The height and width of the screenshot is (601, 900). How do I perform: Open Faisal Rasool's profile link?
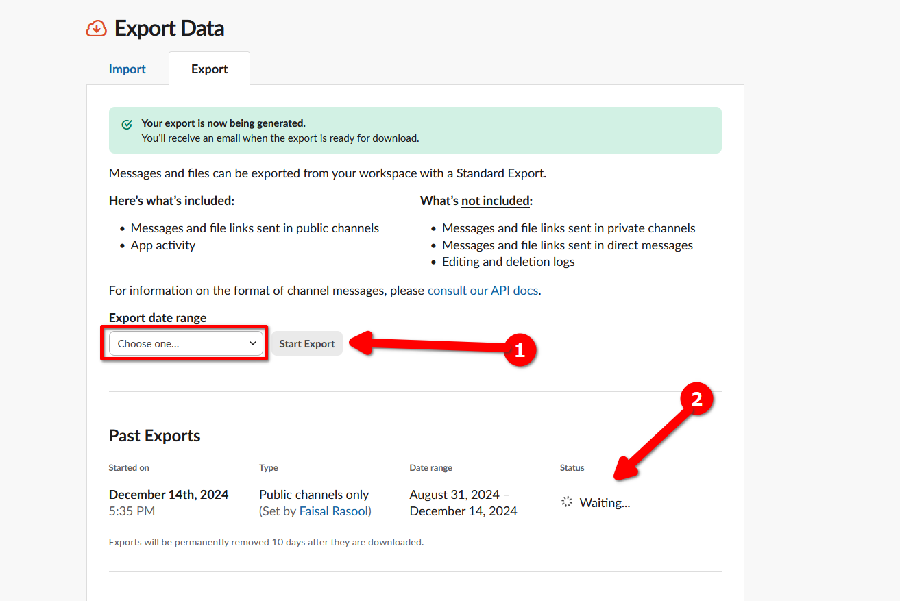click(333, 511)
